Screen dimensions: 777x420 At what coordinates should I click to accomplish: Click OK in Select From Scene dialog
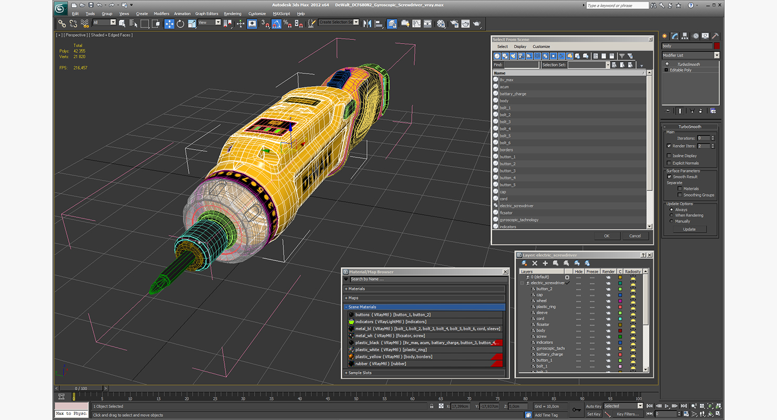[606, 236]
